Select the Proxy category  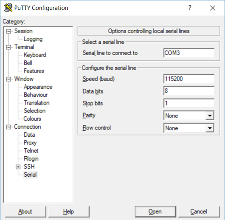point(30,143)
